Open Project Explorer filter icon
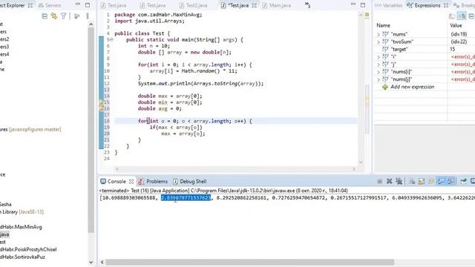Viewport: 475px width, 267px height. 63,16
